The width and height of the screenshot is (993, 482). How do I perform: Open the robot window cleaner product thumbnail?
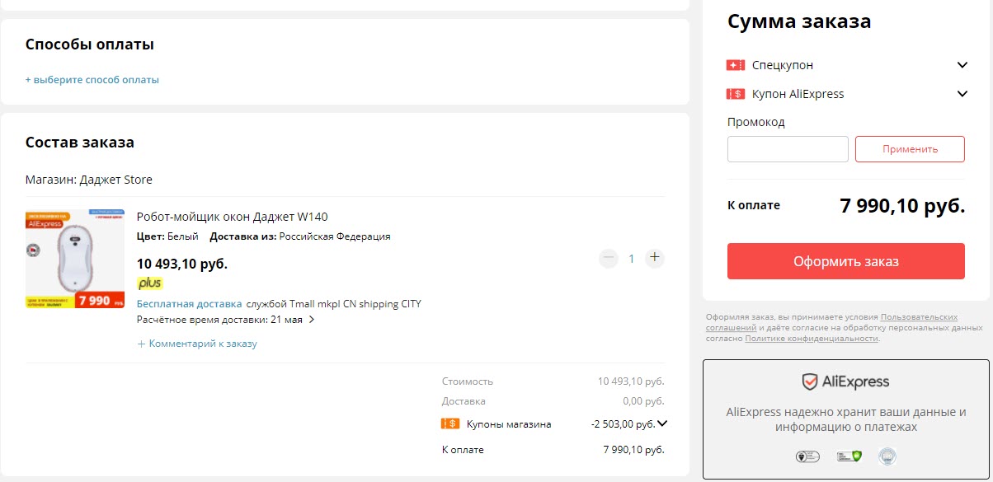coord(75,260)
